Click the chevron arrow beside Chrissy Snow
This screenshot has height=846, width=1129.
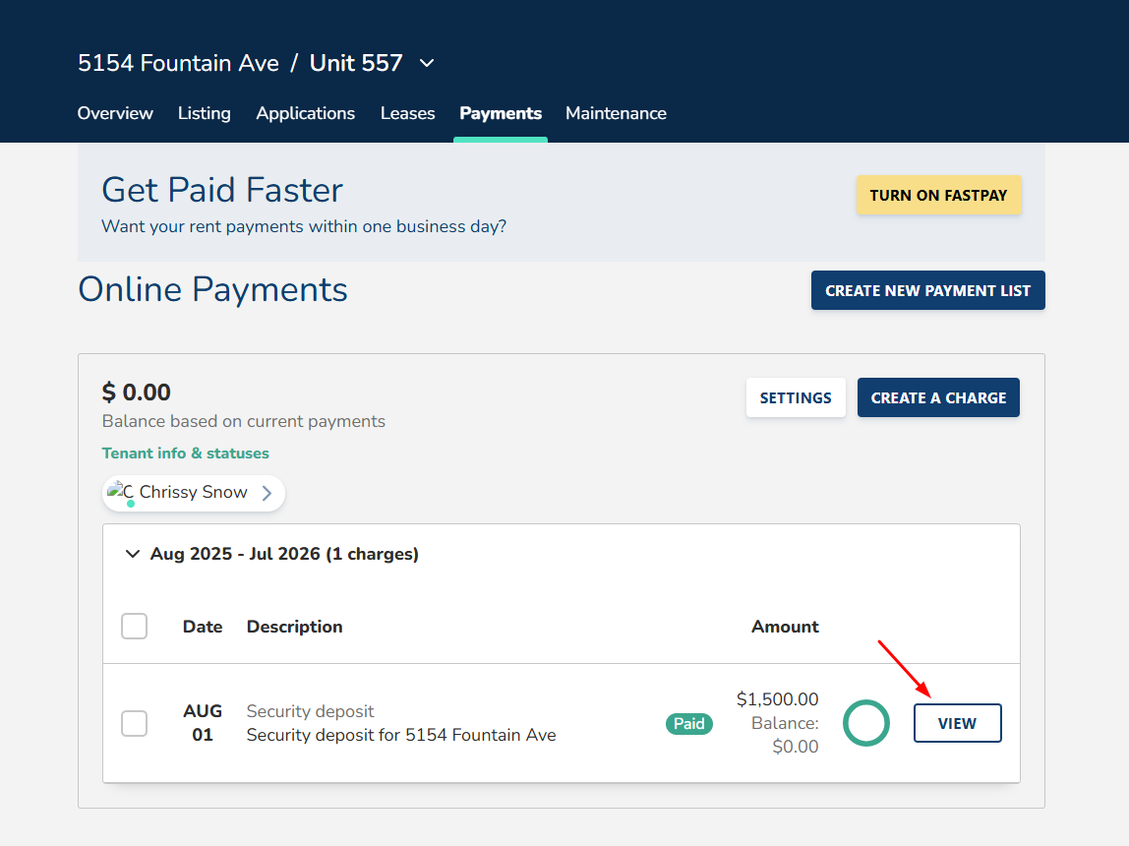coord(267,493)
